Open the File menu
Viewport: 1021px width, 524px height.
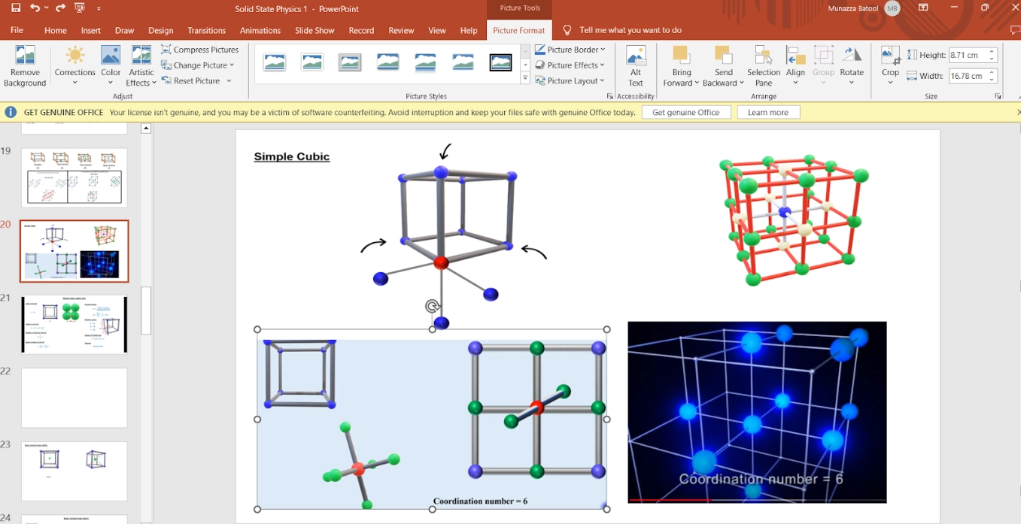pyautogui.click(x=17, y=30)
